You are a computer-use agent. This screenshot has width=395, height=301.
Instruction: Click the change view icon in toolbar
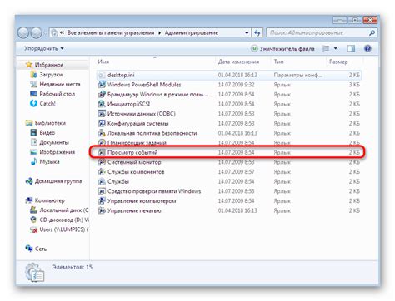point(326,48)
